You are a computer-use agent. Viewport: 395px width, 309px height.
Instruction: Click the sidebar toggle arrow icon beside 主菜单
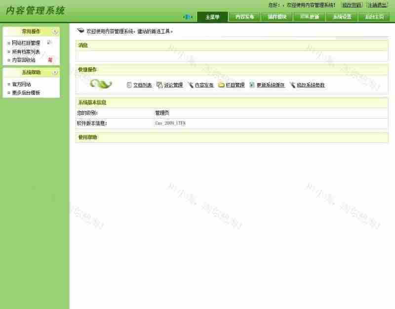tap(188, 17)
